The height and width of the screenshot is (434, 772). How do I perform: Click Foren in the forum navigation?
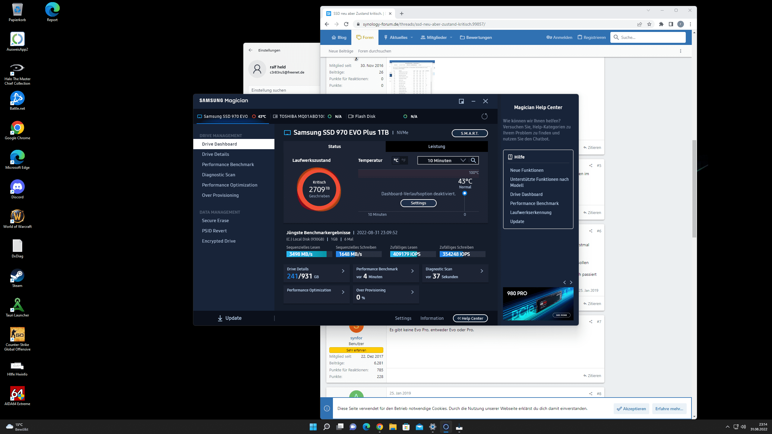(x=365, y=37)
